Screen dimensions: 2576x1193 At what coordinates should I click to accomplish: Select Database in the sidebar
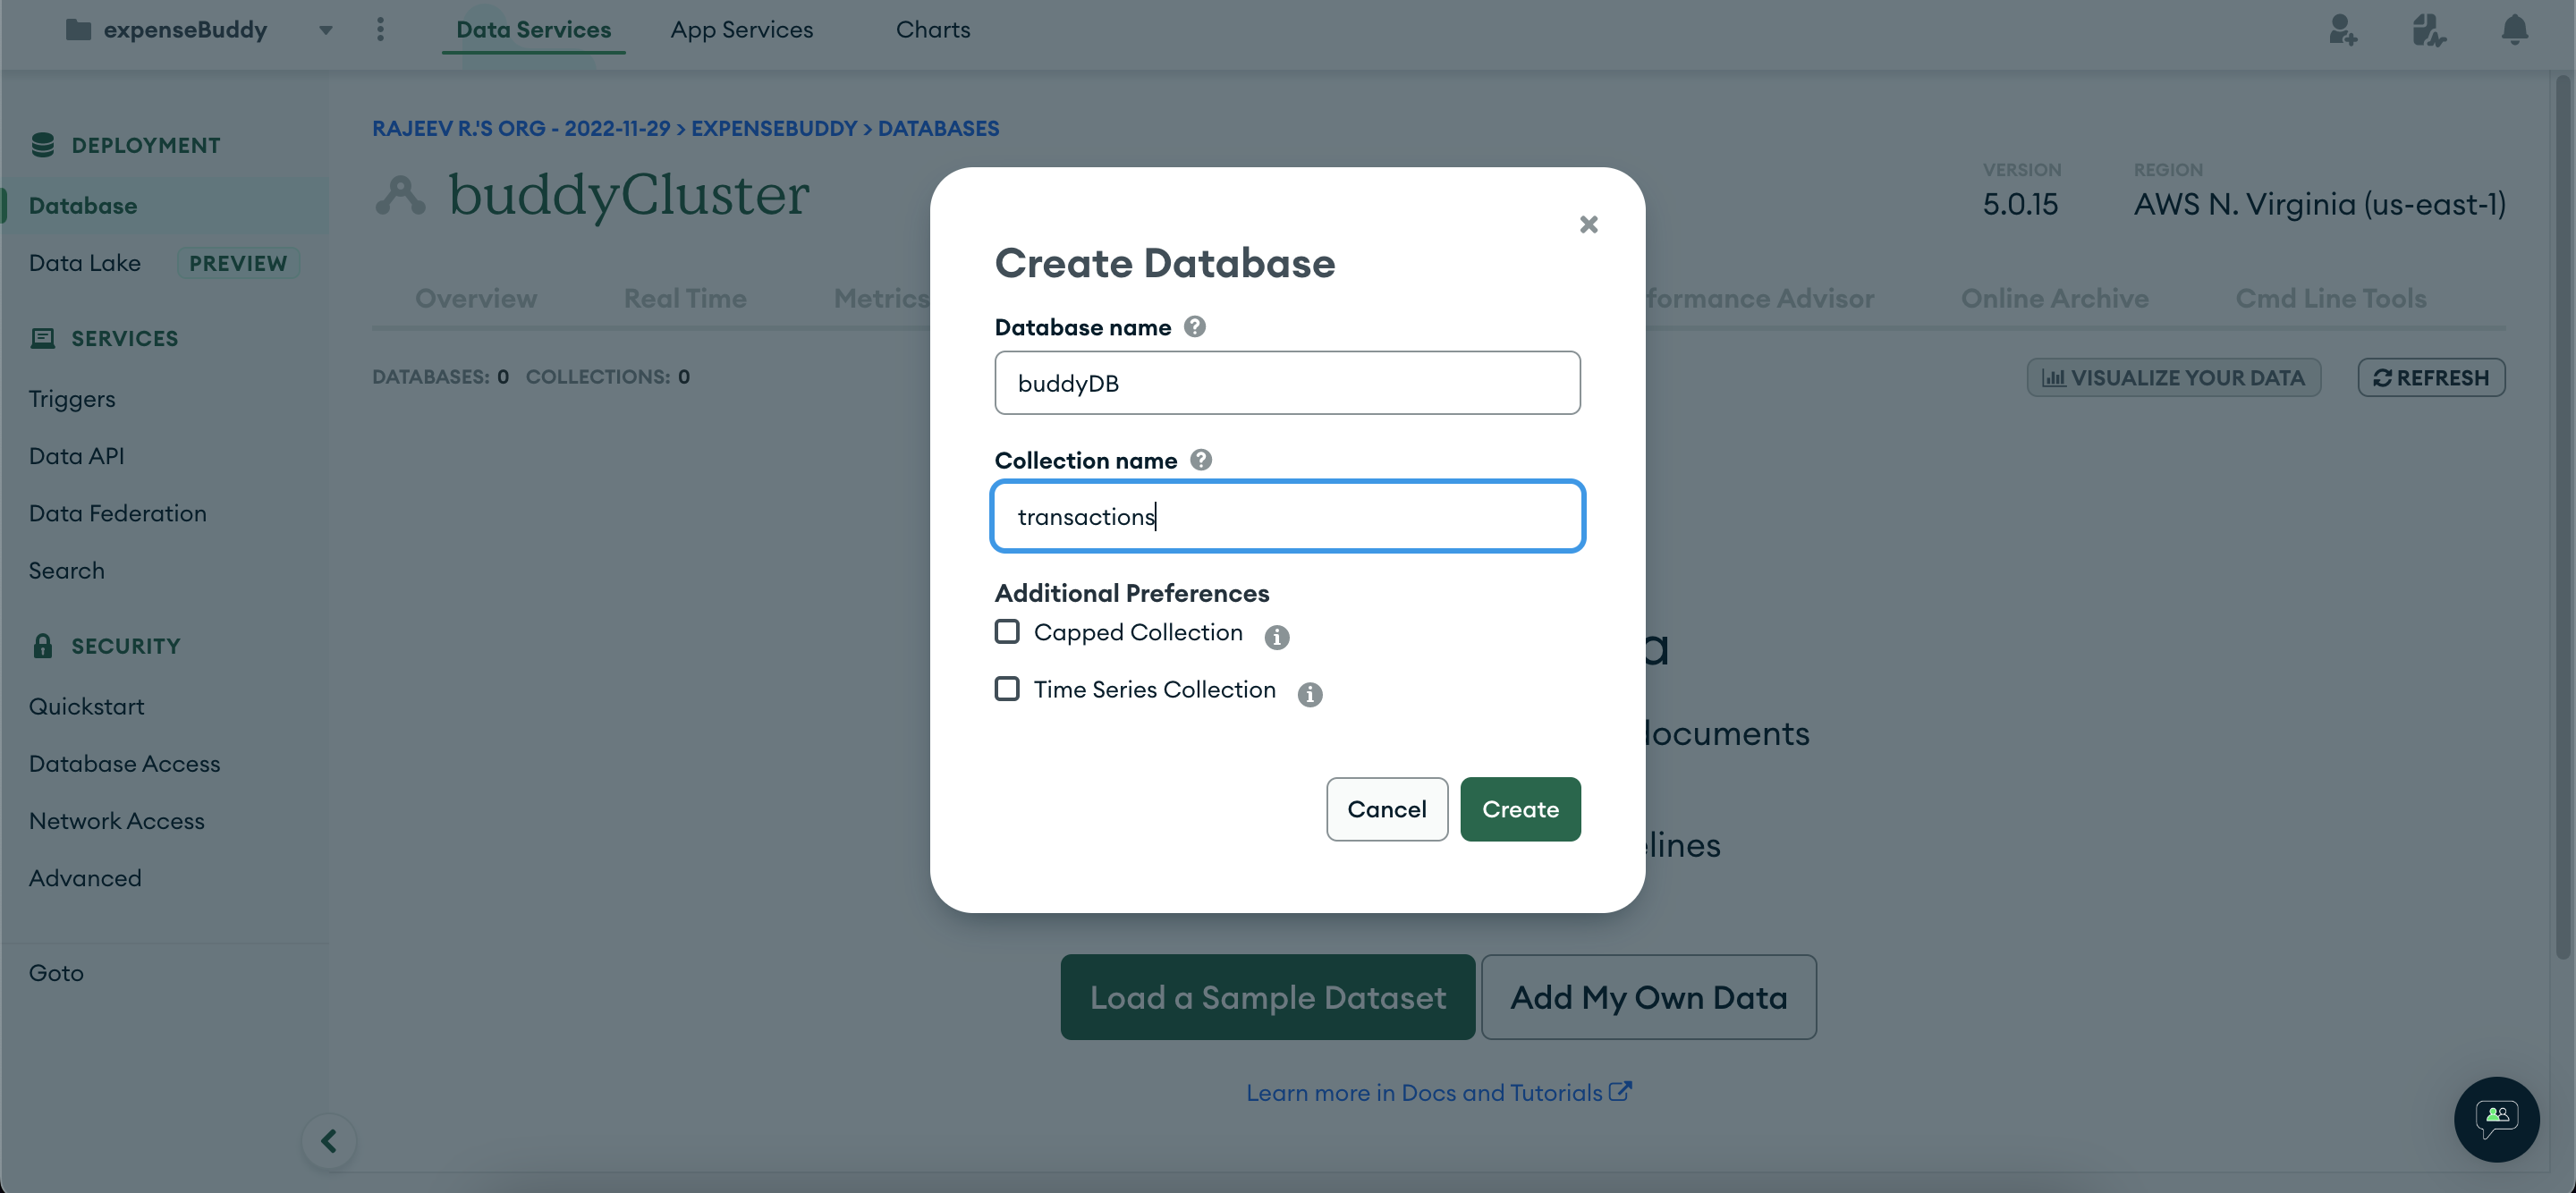165,206
